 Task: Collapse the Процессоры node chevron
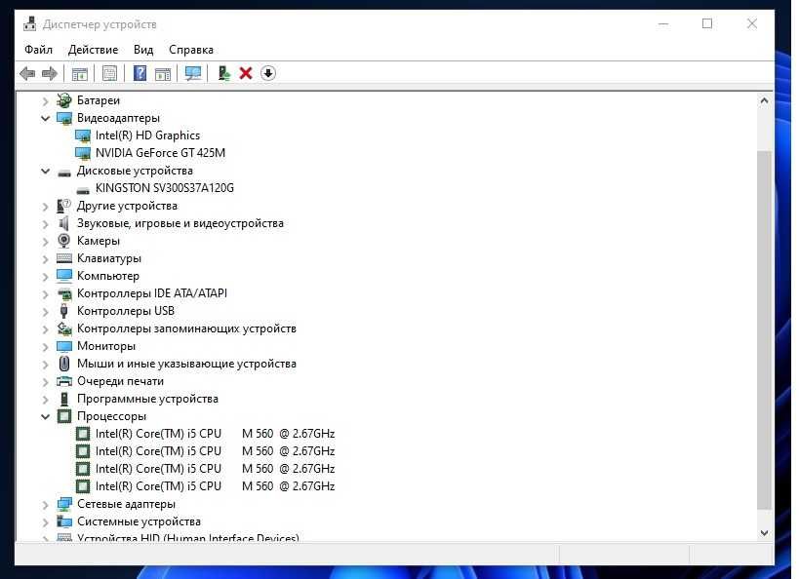coord(45,416)
